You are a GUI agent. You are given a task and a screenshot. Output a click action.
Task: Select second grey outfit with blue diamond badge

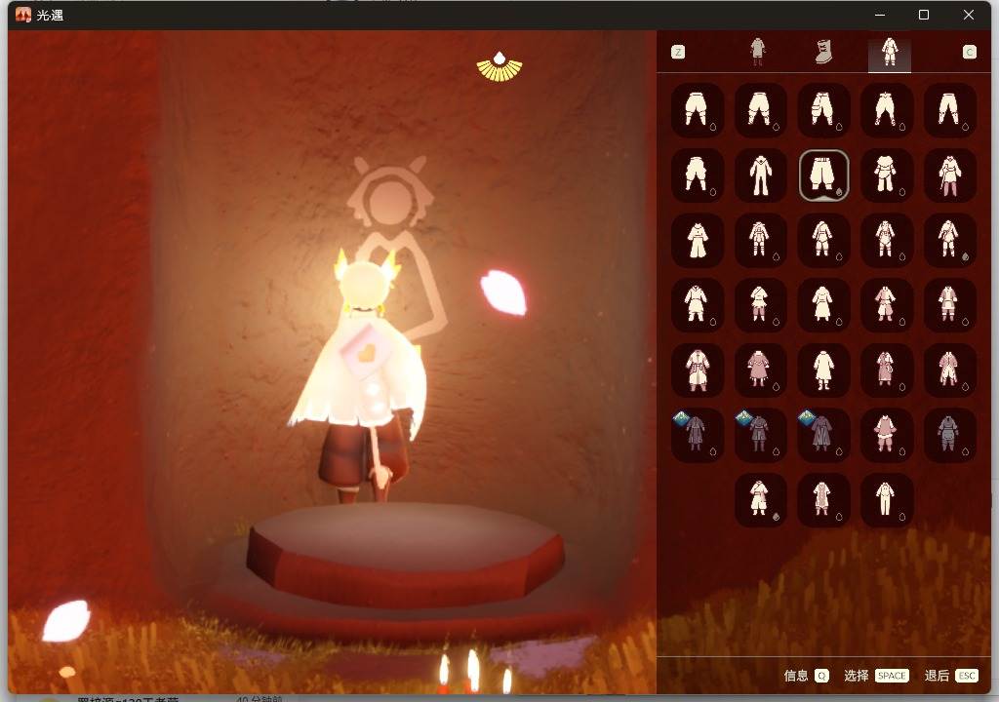(760, 435)
